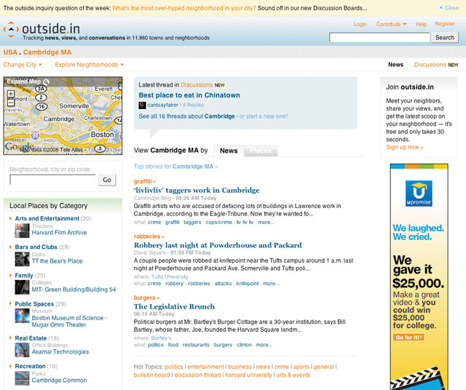Click the Bartley's location link
Viewport: 466px width, 390px height.
161,338
